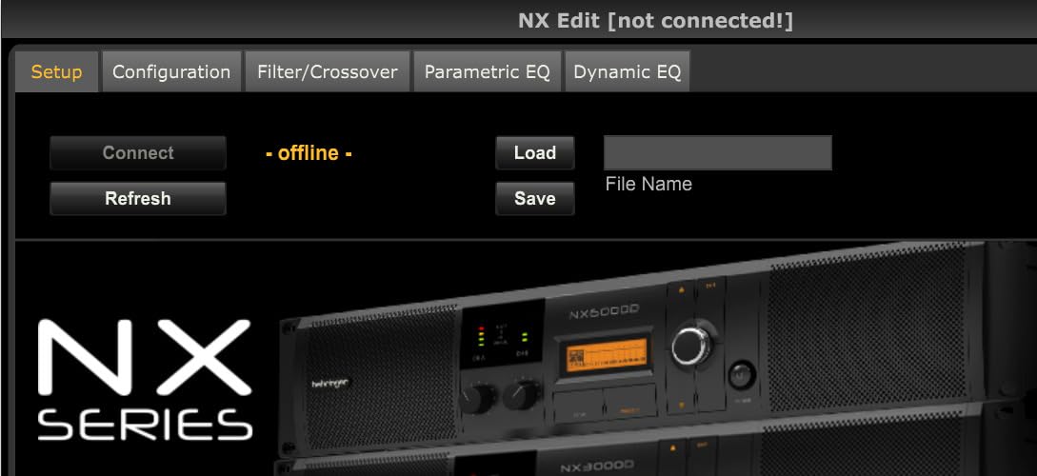Click the offline status text
The image size is (1037, 476).
point(309,153)
